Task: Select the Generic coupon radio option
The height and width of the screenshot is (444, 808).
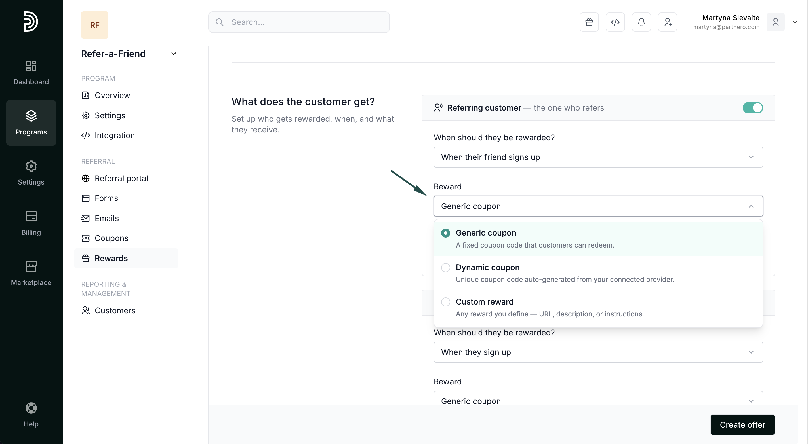Action: pos(445,233)
